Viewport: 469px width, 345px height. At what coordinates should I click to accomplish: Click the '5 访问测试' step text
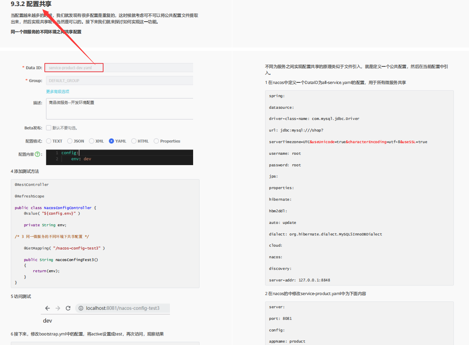tap(21, 297)
